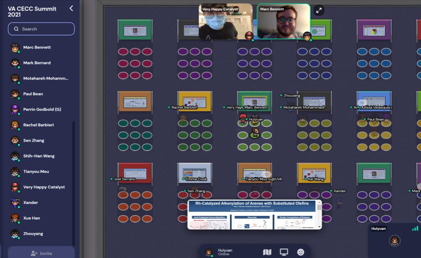Expand video tiles with the fullscreen arrows icon

click(x=319, y=11)
